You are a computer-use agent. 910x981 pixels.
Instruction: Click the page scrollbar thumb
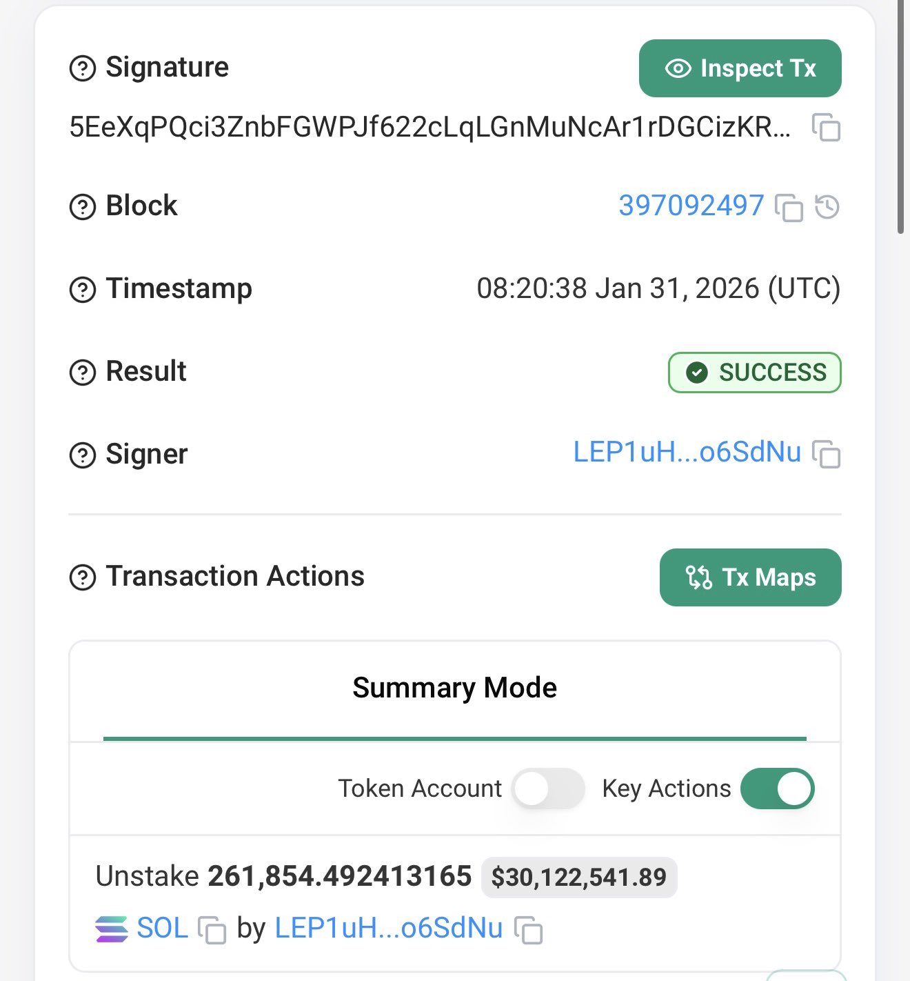point(900,117)
